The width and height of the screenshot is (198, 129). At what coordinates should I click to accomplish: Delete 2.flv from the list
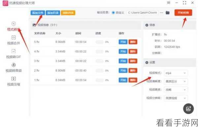point(133,70)
